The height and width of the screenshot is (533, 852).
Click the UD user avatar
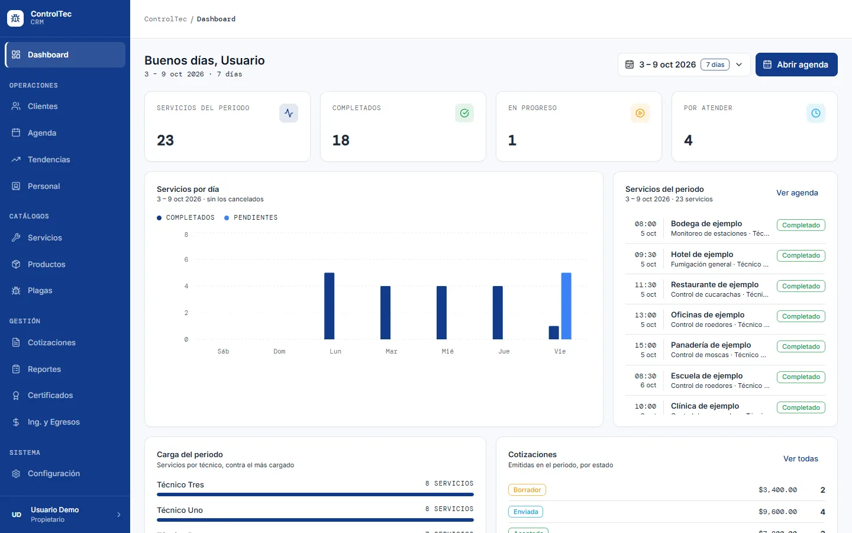click(17, 515)
